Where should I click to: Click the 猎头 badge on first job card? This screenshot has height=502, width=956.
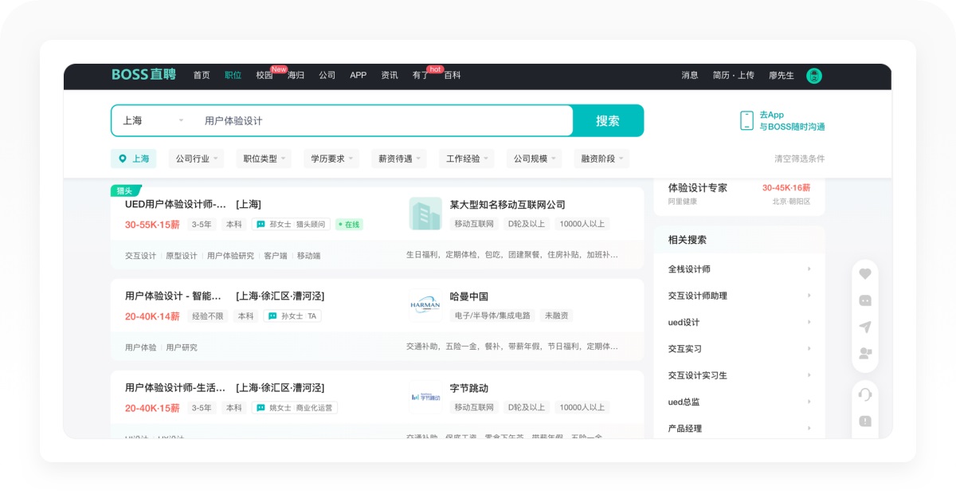point(126,190)
